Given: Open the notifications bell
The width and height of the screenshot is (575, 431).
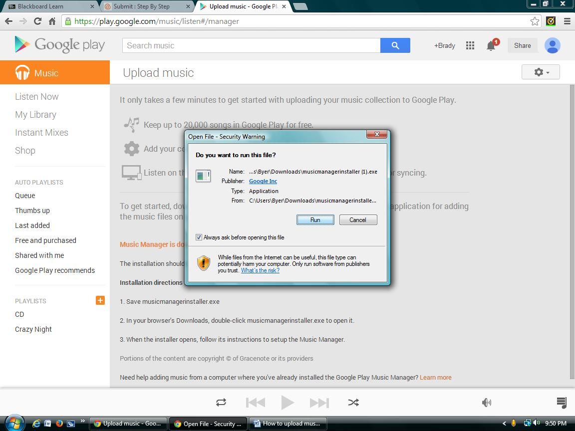Looking at the screenshot, I should (x=491, y=45).
